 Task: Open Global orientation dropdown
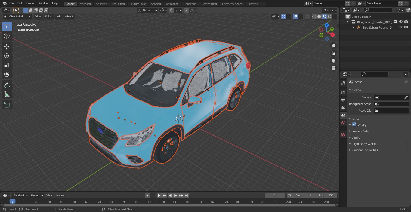[147, 10]
